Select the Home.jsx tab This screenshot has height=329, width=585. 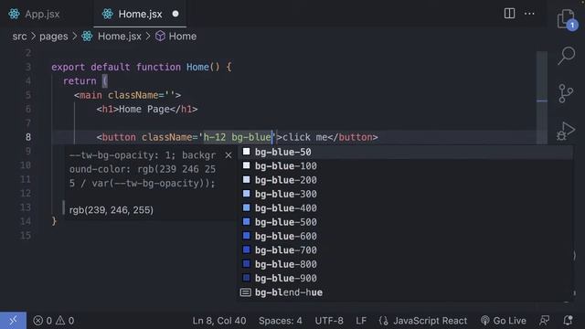coord(140,14)
